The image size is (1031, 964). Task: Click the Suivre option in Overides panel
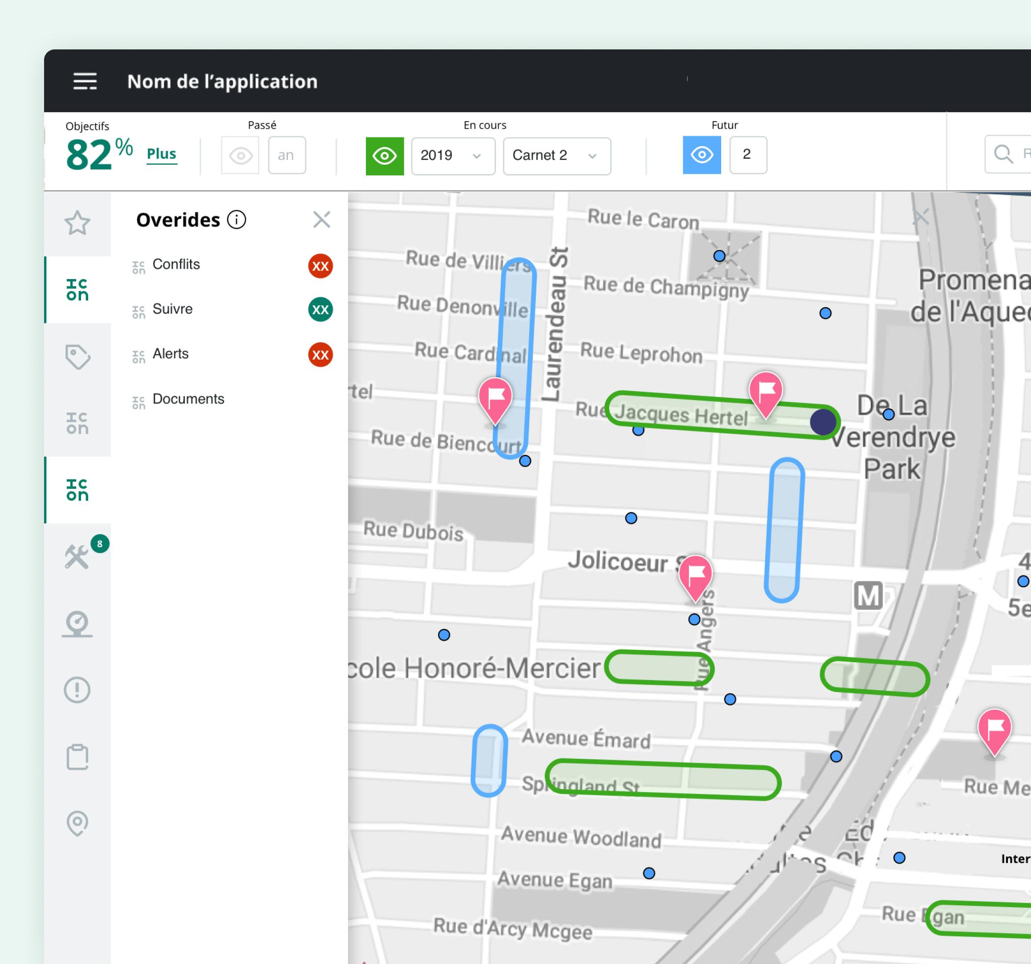point(174,309)
